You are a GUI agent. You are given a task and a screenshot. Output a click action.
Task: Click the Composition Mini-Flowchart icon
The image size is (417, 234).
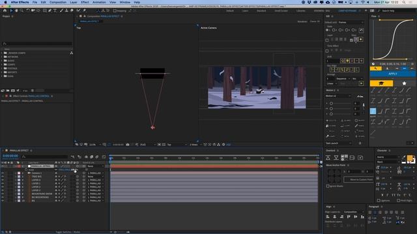[72, 157]
